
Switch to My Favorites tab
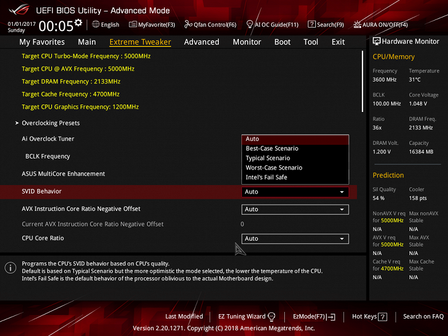coord(42,42)
